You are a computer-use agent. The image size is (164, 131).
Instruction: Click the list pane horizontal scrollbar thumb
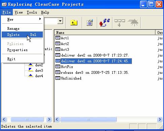point(88,119)
